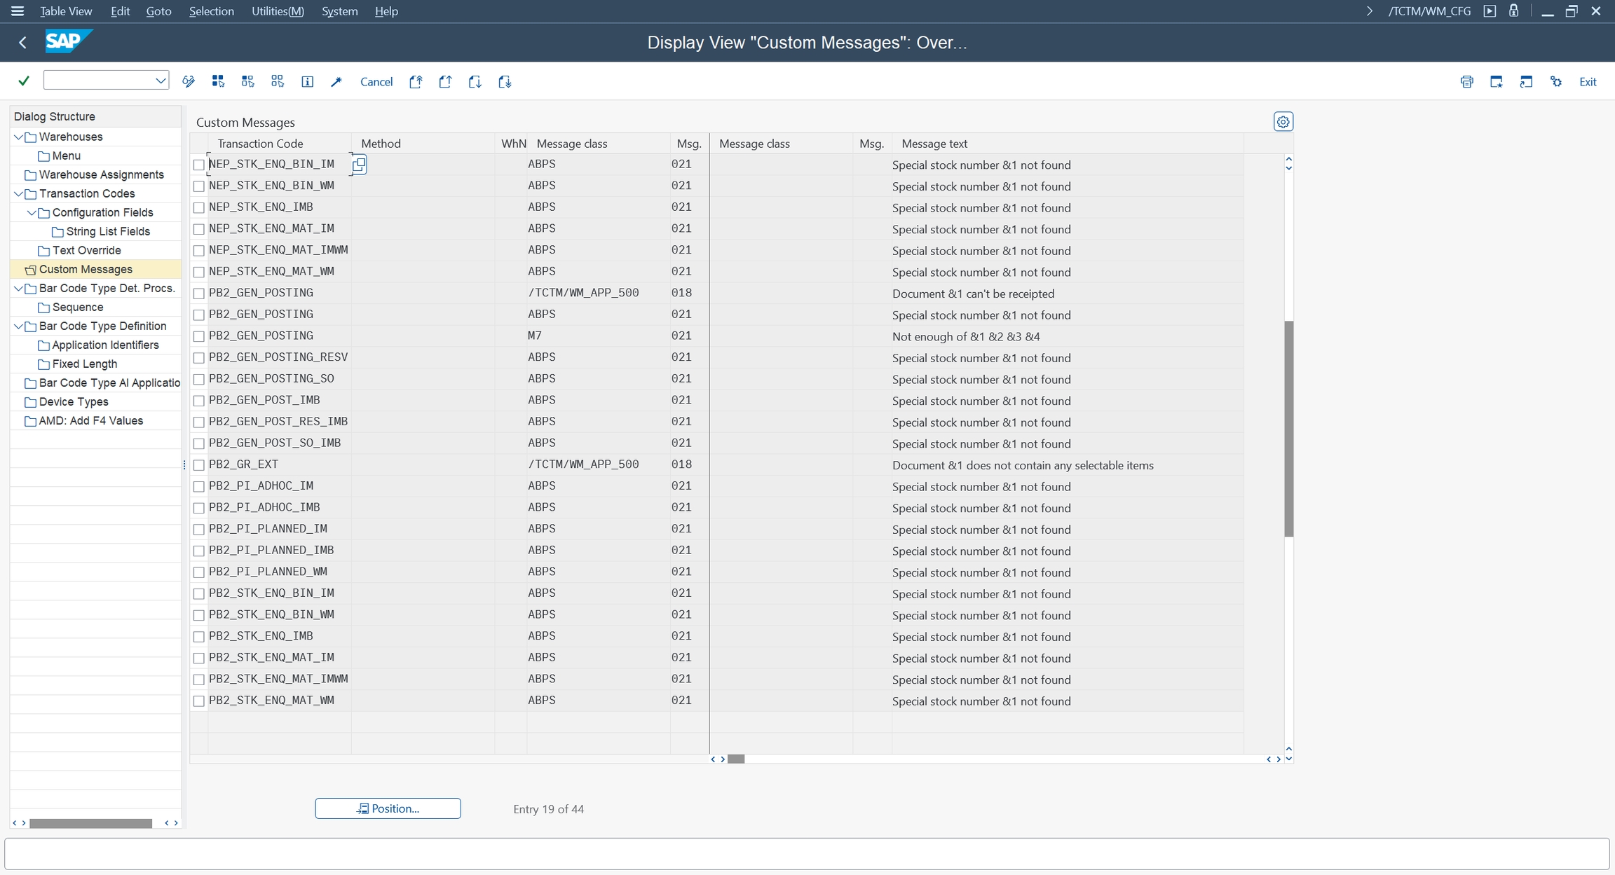
Task: Select the PB2_GR_EXT row checkbox
Action: point(199,465)
